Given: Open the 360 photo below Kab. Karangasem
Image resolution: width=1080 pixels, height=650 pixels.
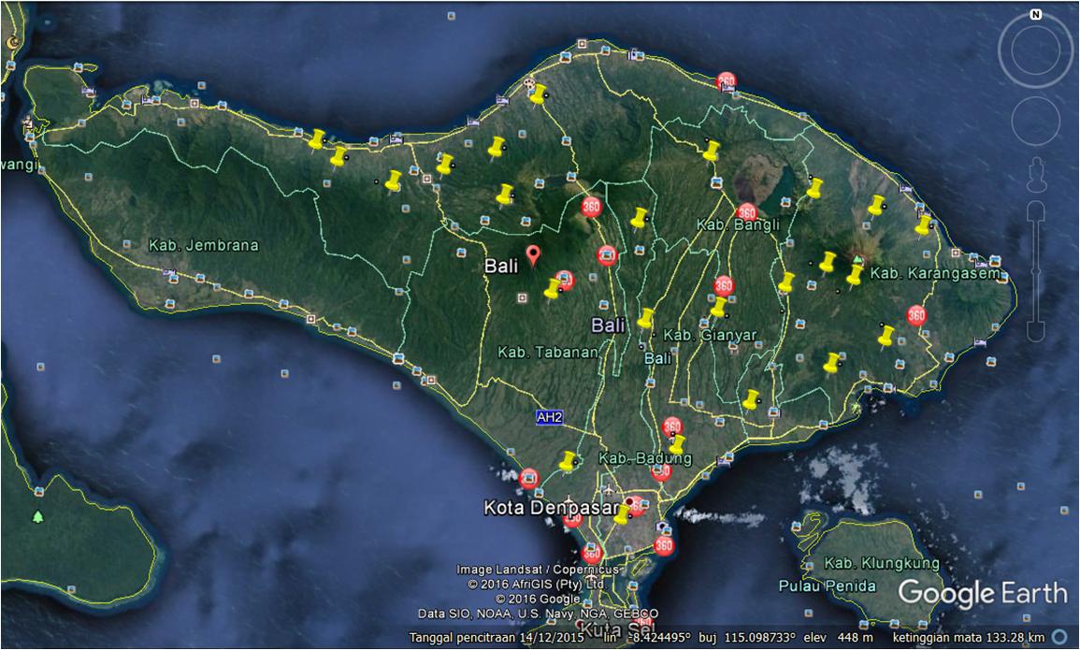Looking at the screenshot, I should (x=916, y=315).
